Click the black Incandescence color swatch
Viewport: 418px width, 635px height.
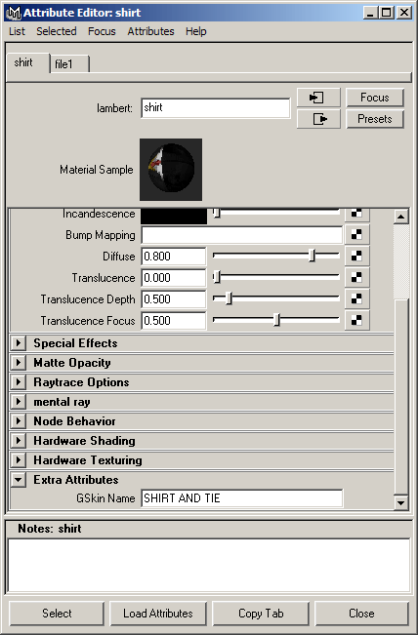tap(174, 216)
